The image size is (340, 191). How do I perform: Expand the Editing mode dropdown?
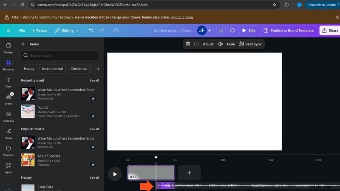67,31
